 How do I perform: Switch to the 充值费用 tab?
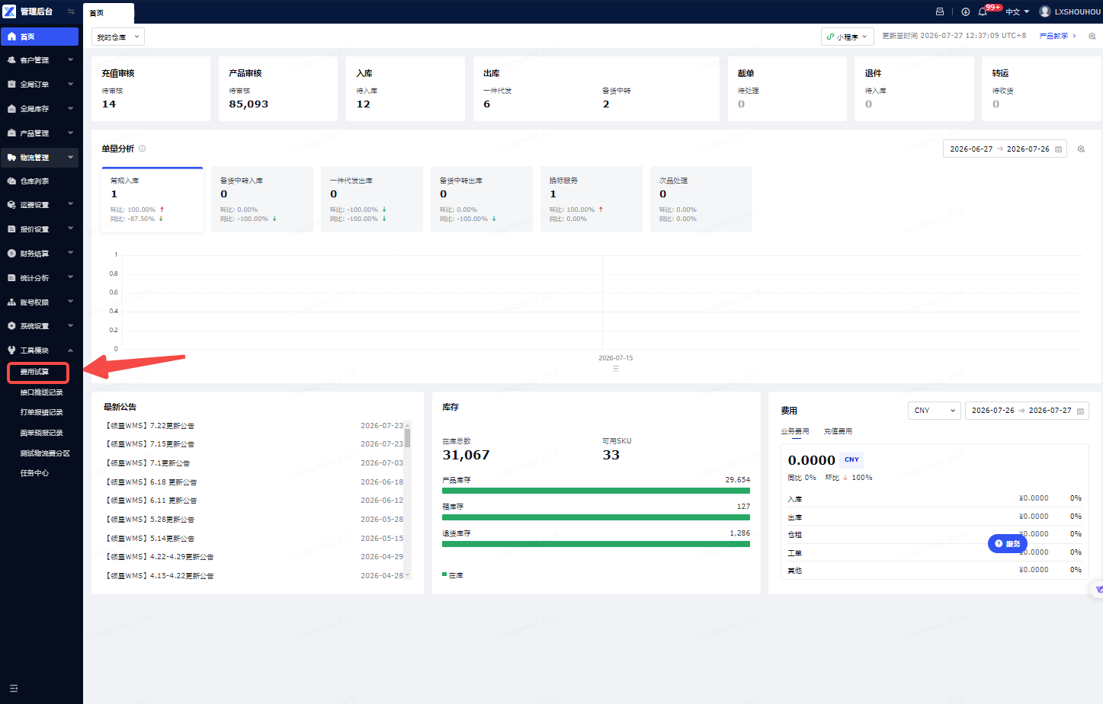click(838, 431)
